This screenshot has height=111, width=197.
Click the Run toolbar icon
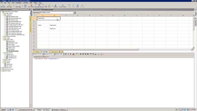[x=49, y=6]
